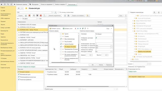Open notifications bell icon
162x91 pixels.
[11, 5]
